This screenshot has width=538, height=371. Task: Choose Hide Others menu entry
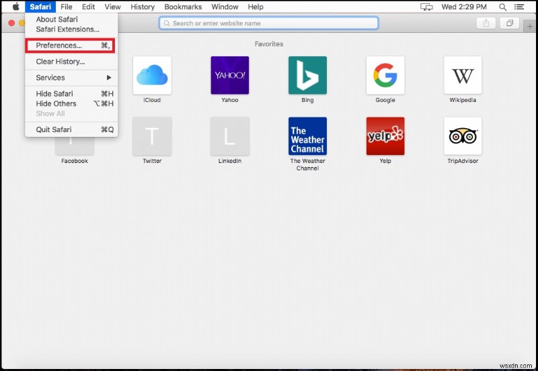tap(71, 104)
